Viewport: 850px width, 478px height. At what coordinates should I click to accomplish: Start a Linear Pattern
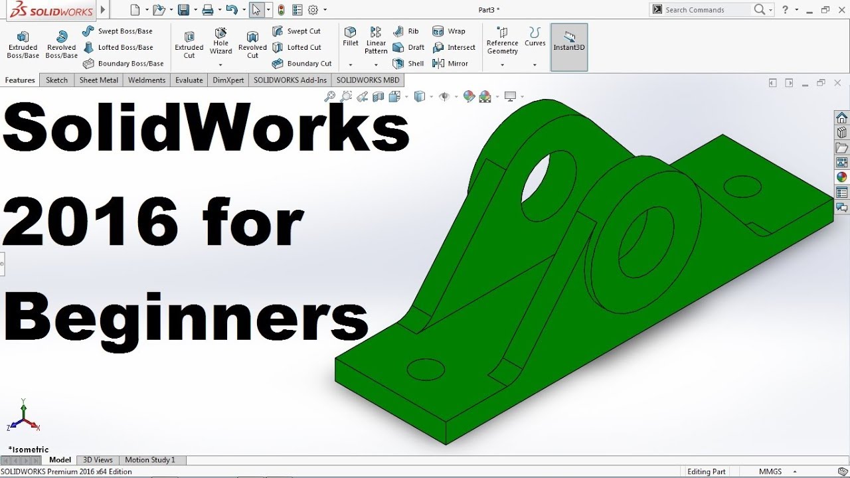pyautogui.click(x=376, y=41)
